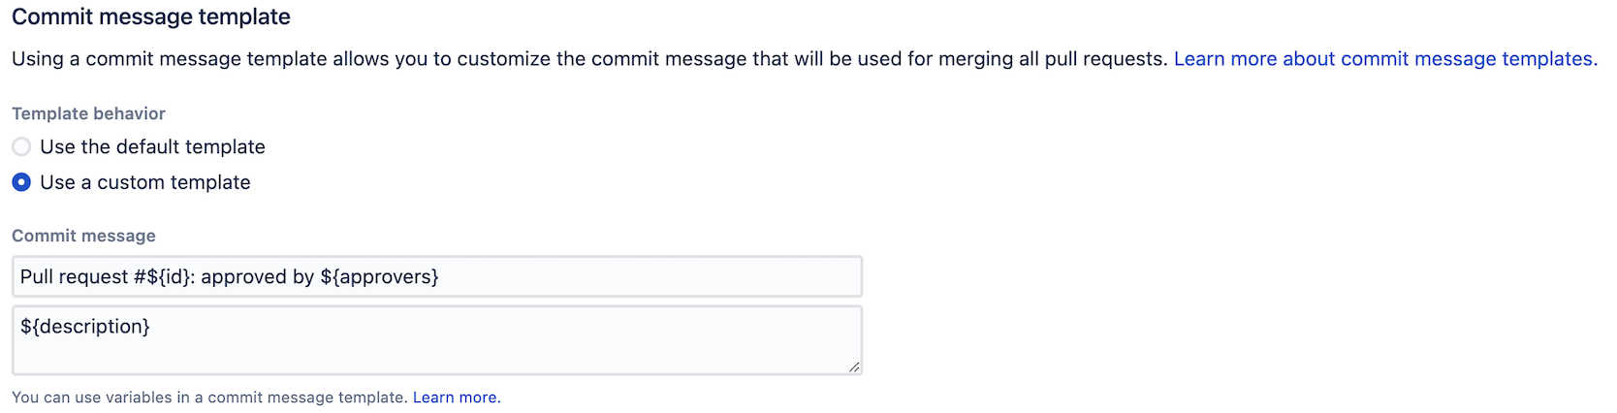
Task: Click the text area resize handle icon
Action: (854, 366)
